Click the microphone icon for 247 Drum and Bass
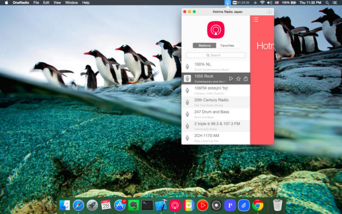 point(187,114)
